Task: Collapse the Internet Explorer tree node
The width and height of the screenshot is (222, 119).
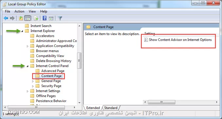Action: (22, 31)
